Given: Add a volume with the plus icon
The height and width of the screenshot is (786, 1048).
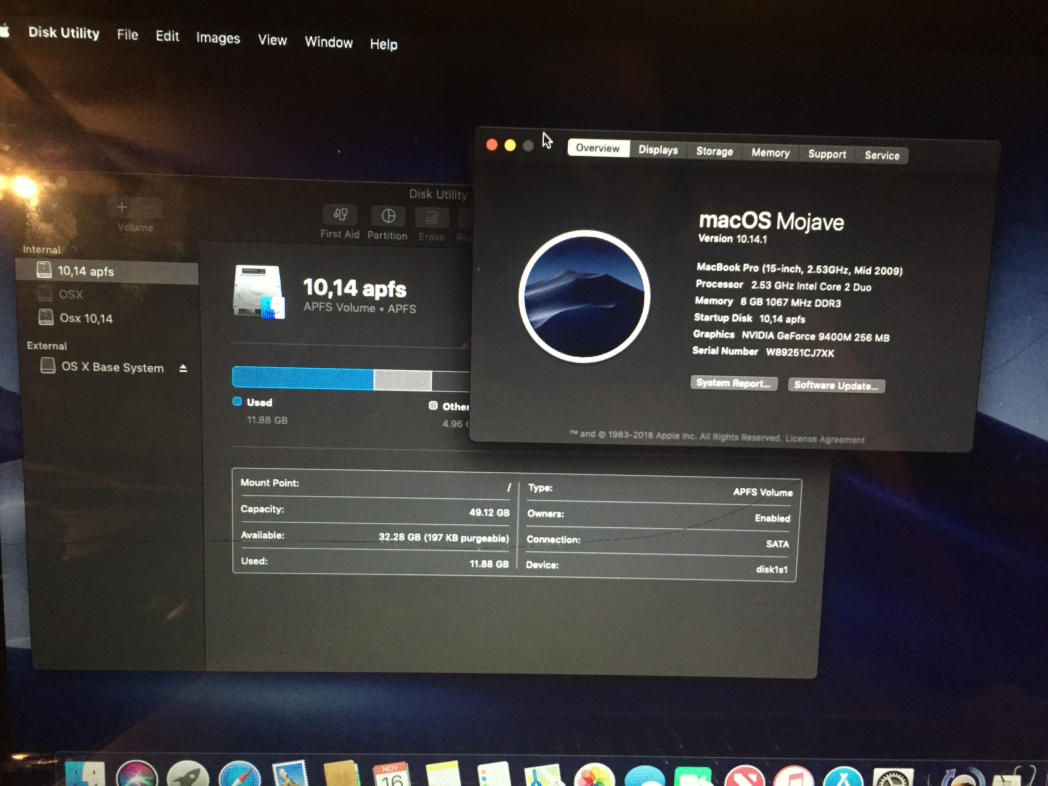Looking at the screenshot, I should coord(122,207).
